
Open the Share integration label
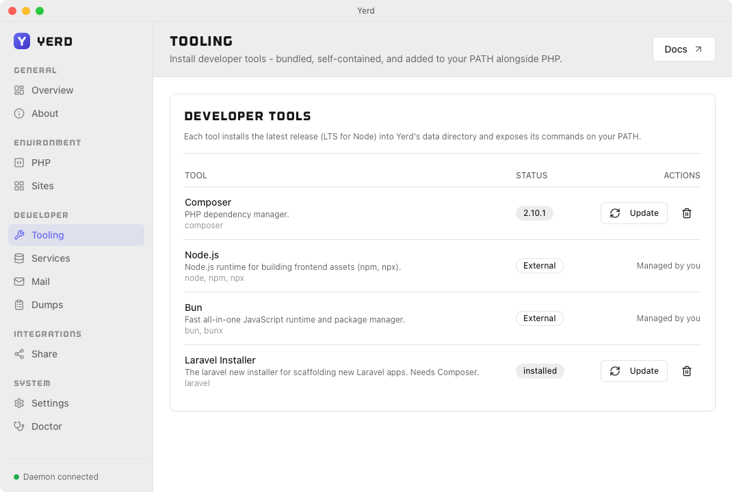point(44,354)
